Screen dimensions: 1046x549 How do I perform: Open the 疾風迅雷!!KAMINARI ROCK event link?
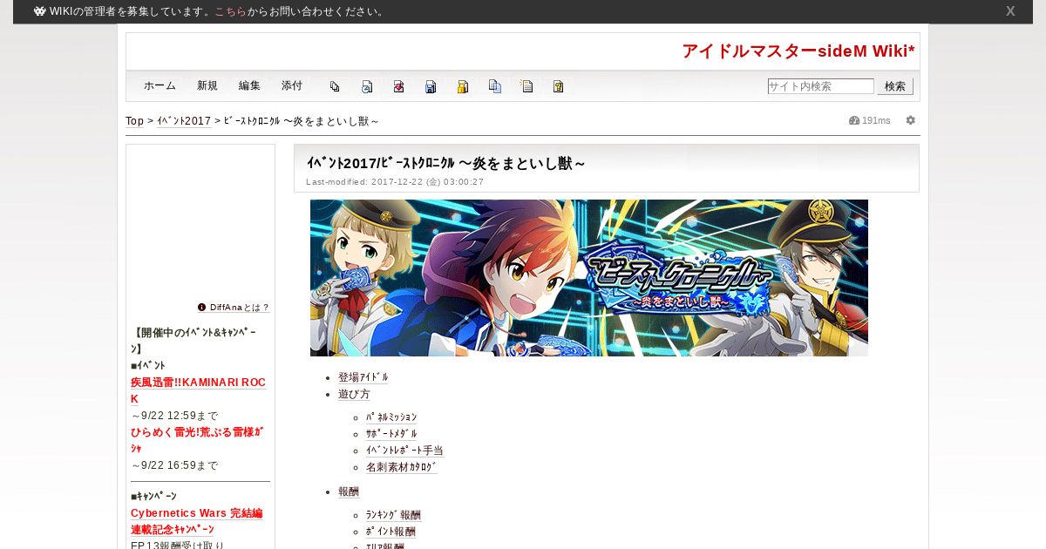198,390
